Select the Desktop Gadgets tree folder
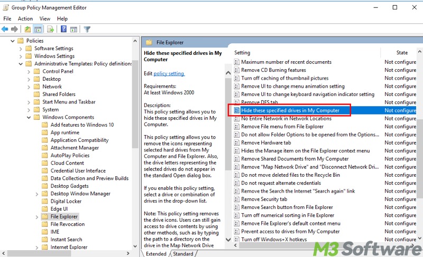 click(x=69, y=186)
